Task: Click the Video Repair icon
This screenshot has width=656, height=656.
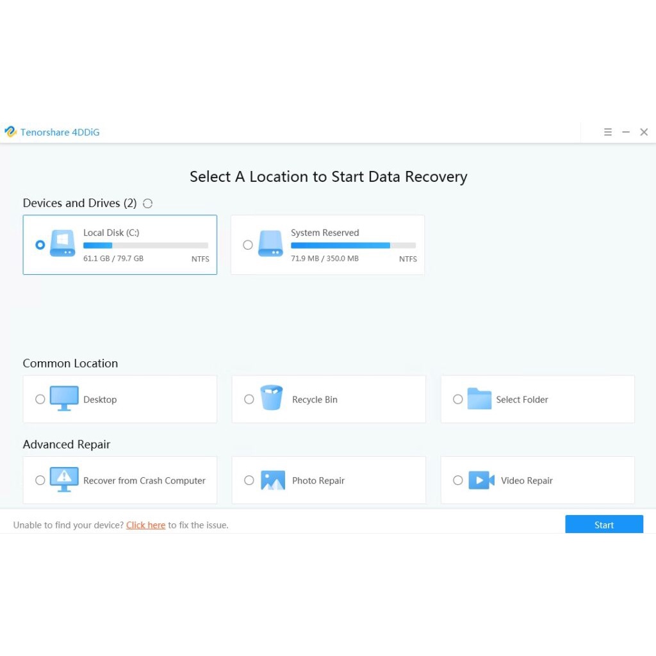Action: (x=481, y=480)
